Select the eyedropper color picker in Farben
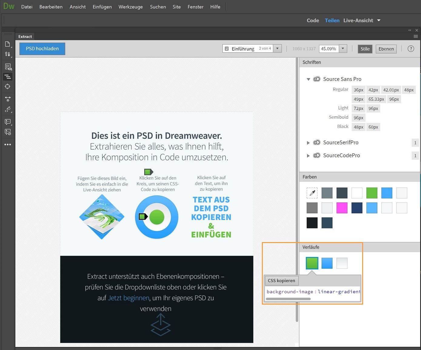 [x=312, y=193]
